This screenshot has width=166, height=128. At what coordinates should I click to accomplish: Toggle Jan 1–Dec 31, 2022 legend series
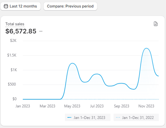[136, 117]
